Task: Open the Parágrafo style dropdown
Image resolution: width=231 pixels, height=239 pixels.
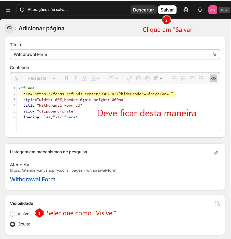Action: click(41, 78)
